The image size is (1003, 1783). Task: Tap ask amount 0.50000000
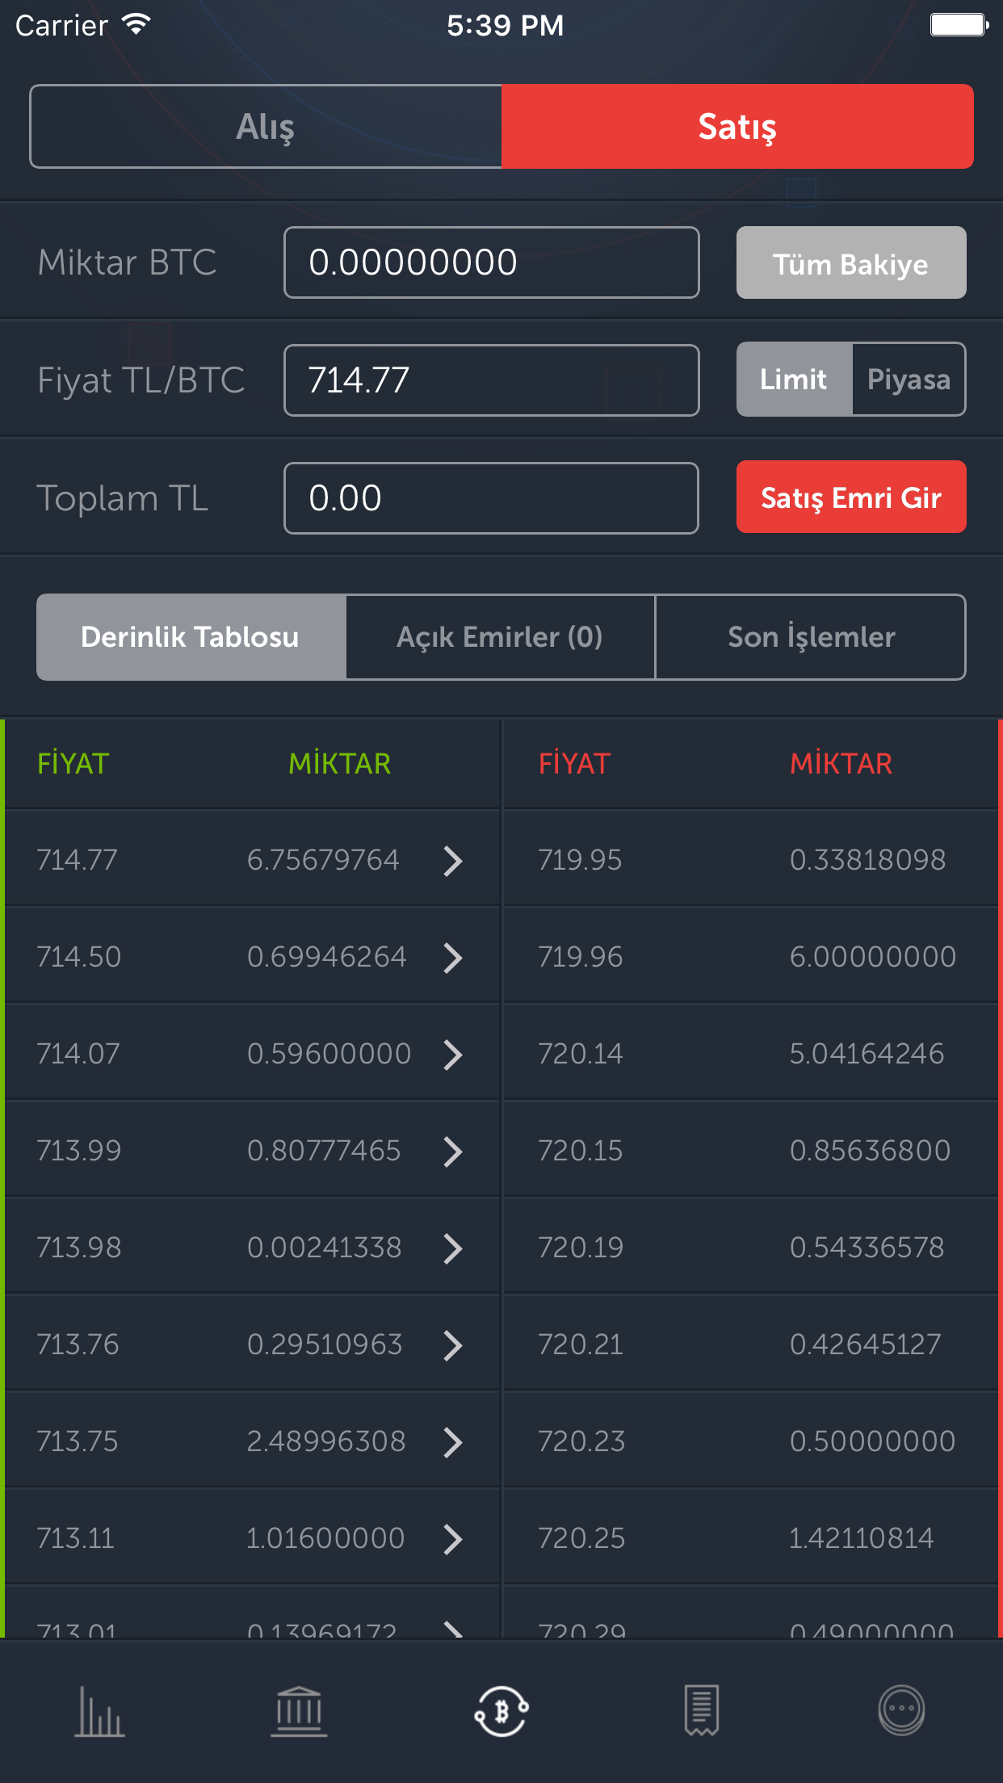872,1441
